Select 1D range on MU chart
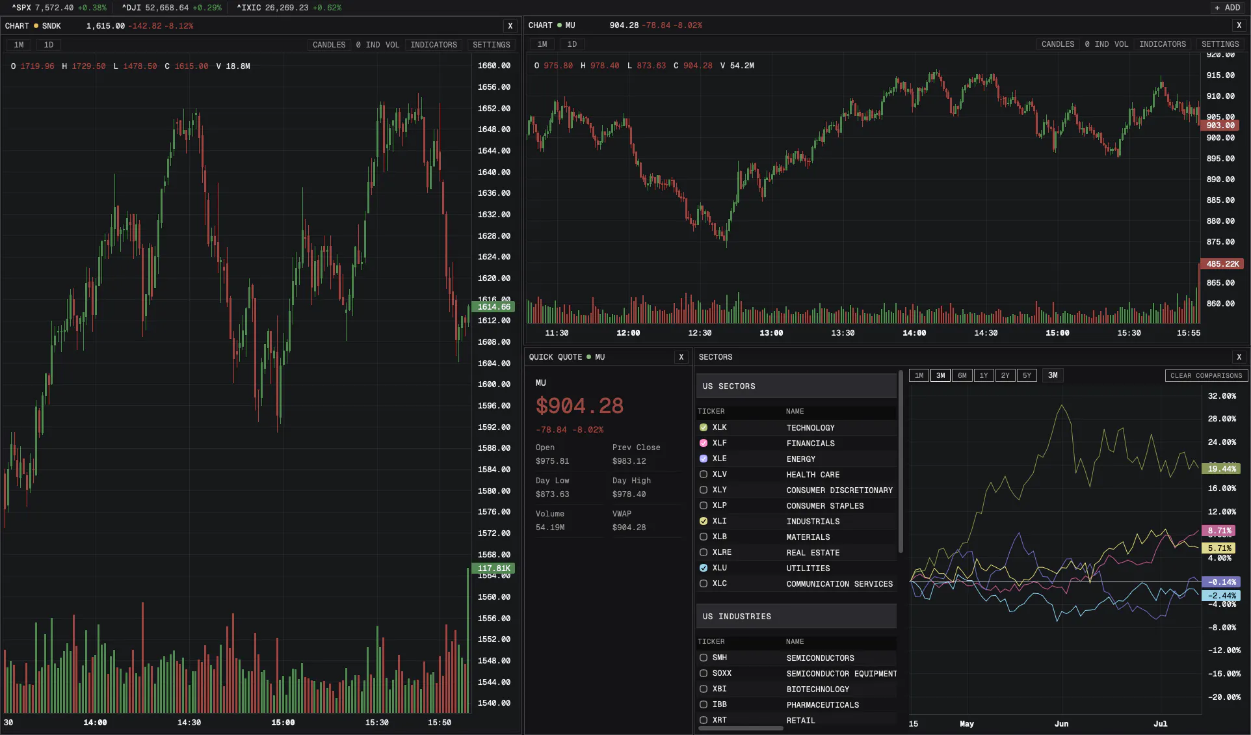Image resolution: width=1251 pixels, height=735 pixels. (x=572, y=44)
